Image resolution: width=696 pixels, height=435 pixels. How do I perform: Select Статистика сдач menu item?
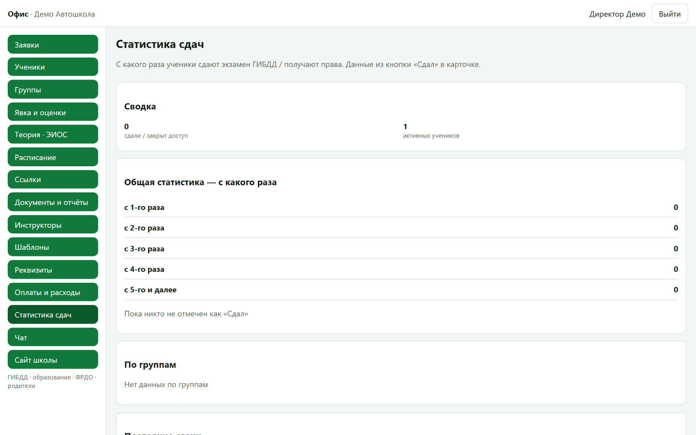tap(53, 315)
